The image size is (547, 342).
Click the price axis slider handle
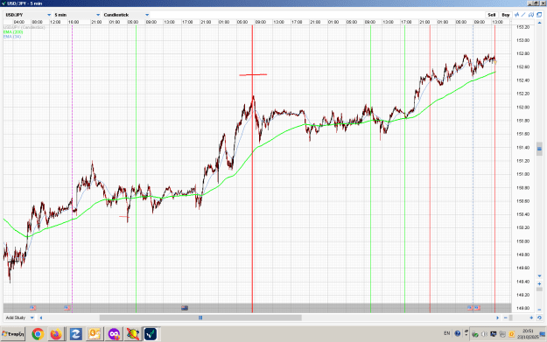[x=539, y=149]
